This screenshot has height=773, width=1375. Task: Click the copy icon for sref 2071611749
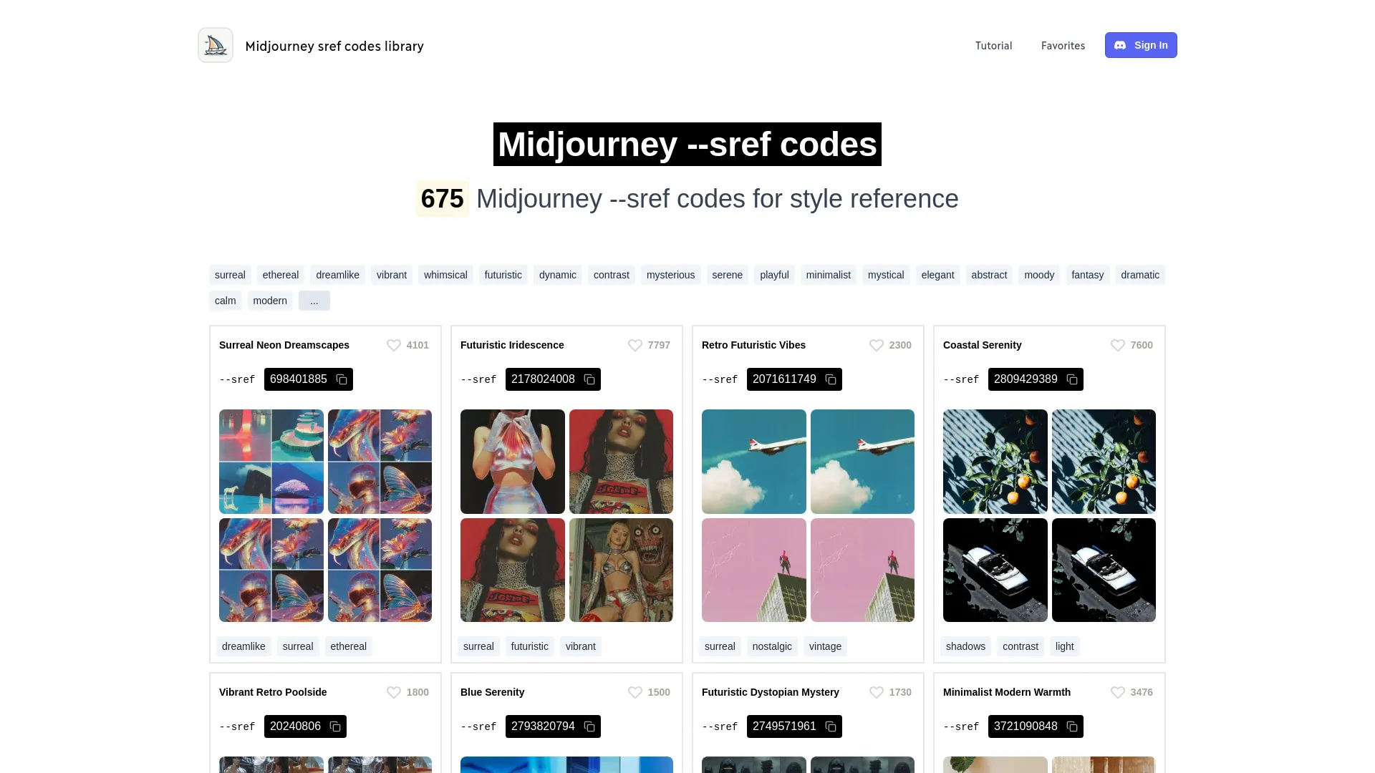pyautogui.click(x=831, y=379)
